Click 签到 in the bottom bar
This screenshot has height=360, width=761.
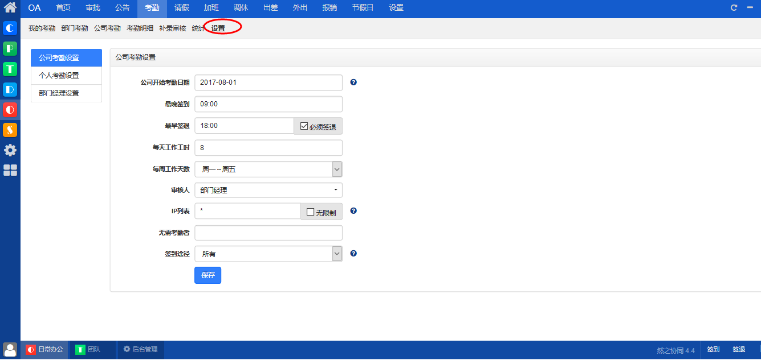pyautogui.click(x=713, y=350)
